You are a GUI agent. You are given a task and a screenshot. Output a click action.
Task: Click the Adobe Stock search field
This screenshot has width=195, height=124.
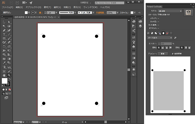[x=110, y=3]
